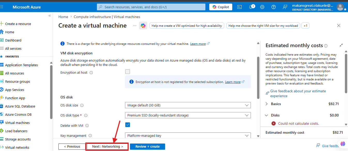Open Learn more link for Encryption at host

233,82
